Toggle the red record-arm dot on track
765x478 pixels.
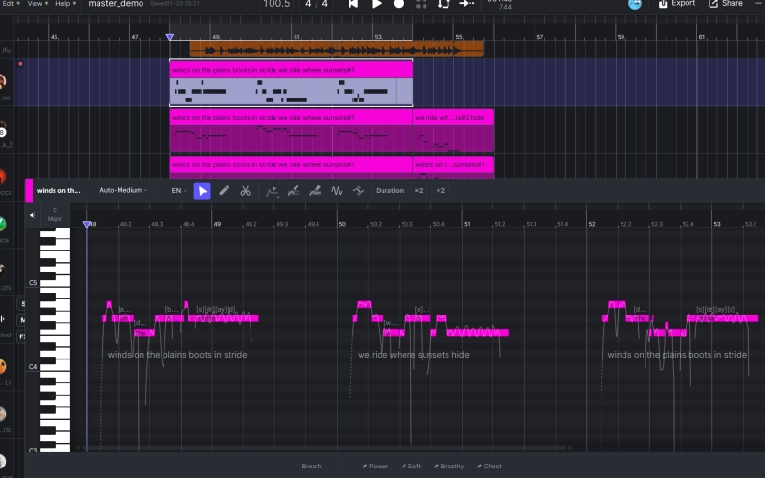(x=20, y=63)
